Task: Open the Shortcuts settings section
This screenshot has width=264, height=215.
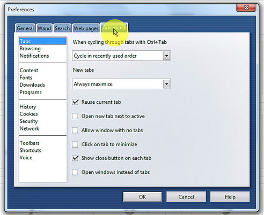Action: coord(31,150)
